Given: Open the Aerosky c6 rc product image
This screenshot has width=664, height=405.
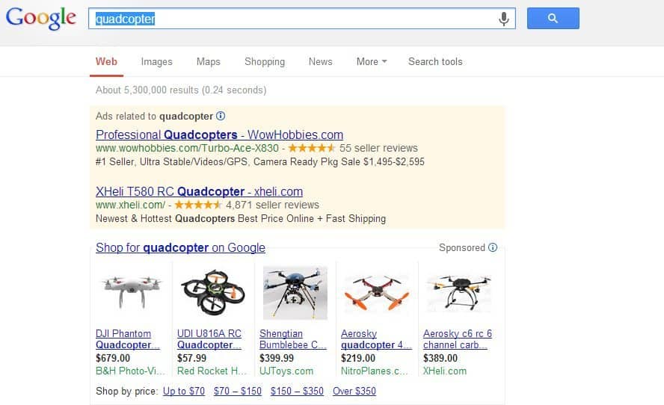Looking at the screenshot, I should tap(459, 292).
